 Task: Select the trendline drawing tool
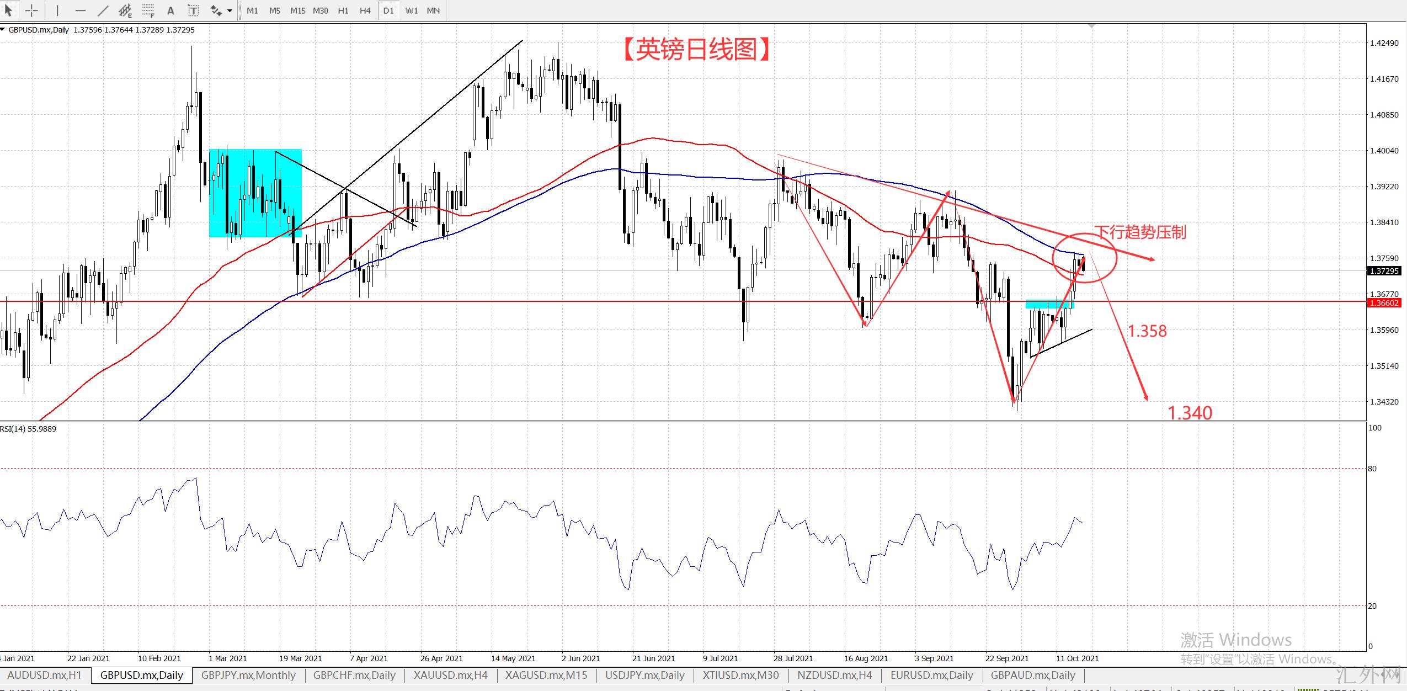pos(103,10)
